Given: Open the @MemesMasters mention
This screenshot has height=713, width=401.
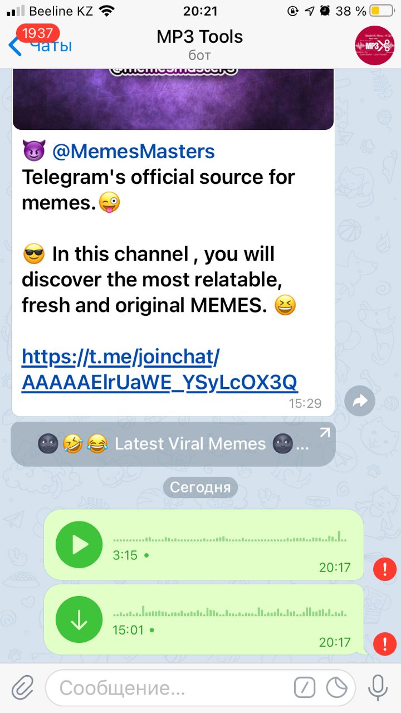Looking at the screenshot, I should (133, 151).
